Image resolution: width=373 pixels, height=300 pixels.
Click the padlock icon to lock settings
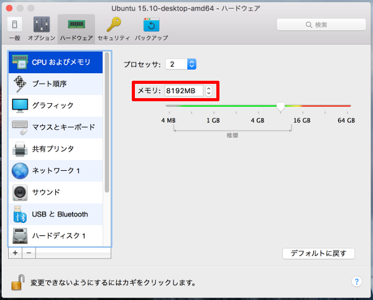pyautogui.click(x=18, y=282)
